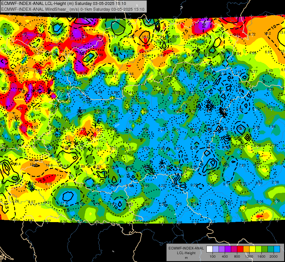Image resolution: width=285 pixels, height=262 pixels.
Task: Click the lime green legend swatch
Action: [x=259, y=249]
